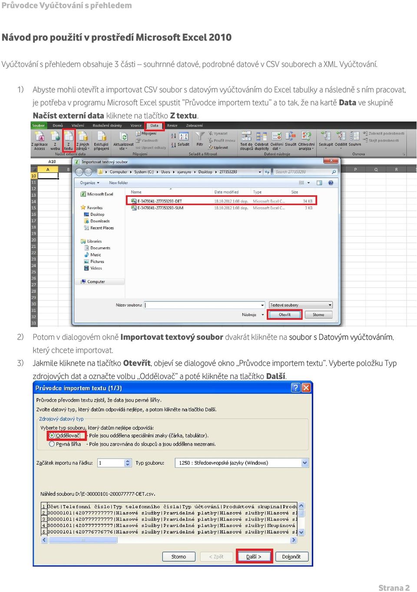
Task: Click the 'Aktualizovat vše' refresh icon
Action: (x=123, y=141)
